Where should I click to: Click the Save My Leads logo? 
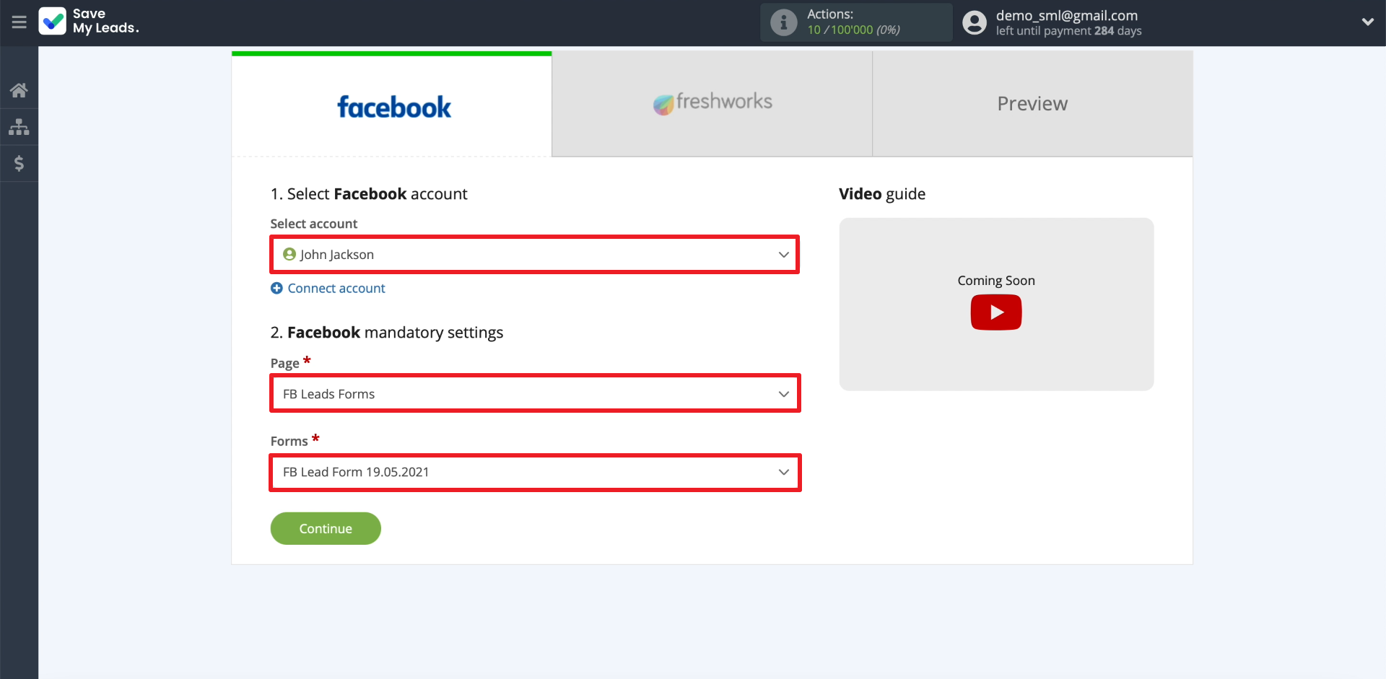[89, 22]
